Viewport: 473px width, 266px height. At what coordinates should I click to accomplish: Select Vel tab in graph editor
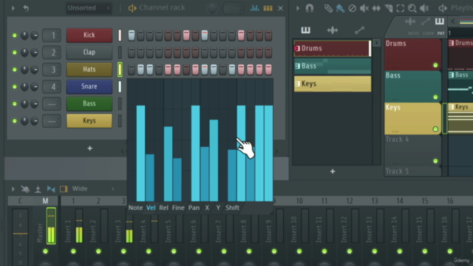point(151,208)
